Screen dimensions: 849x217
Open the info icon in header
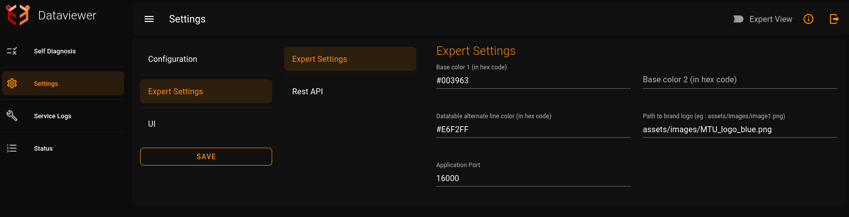808,19
